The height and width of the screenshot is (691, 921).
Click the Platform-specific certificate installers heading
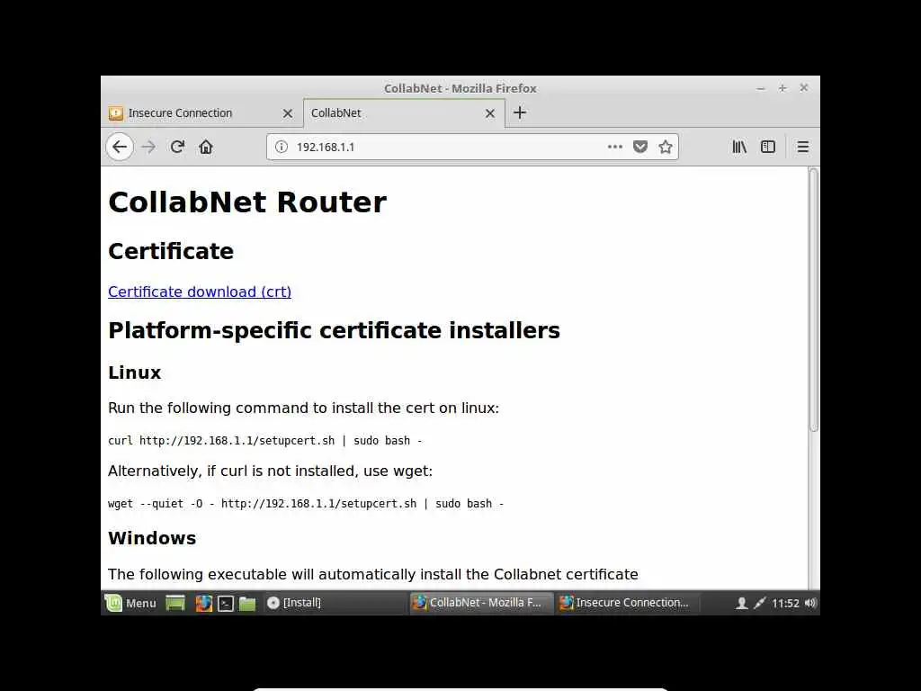click(x=335, y=330)
